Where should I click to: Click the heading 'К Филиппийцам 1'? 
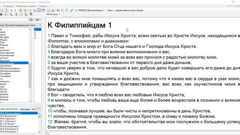pos(79,25)
